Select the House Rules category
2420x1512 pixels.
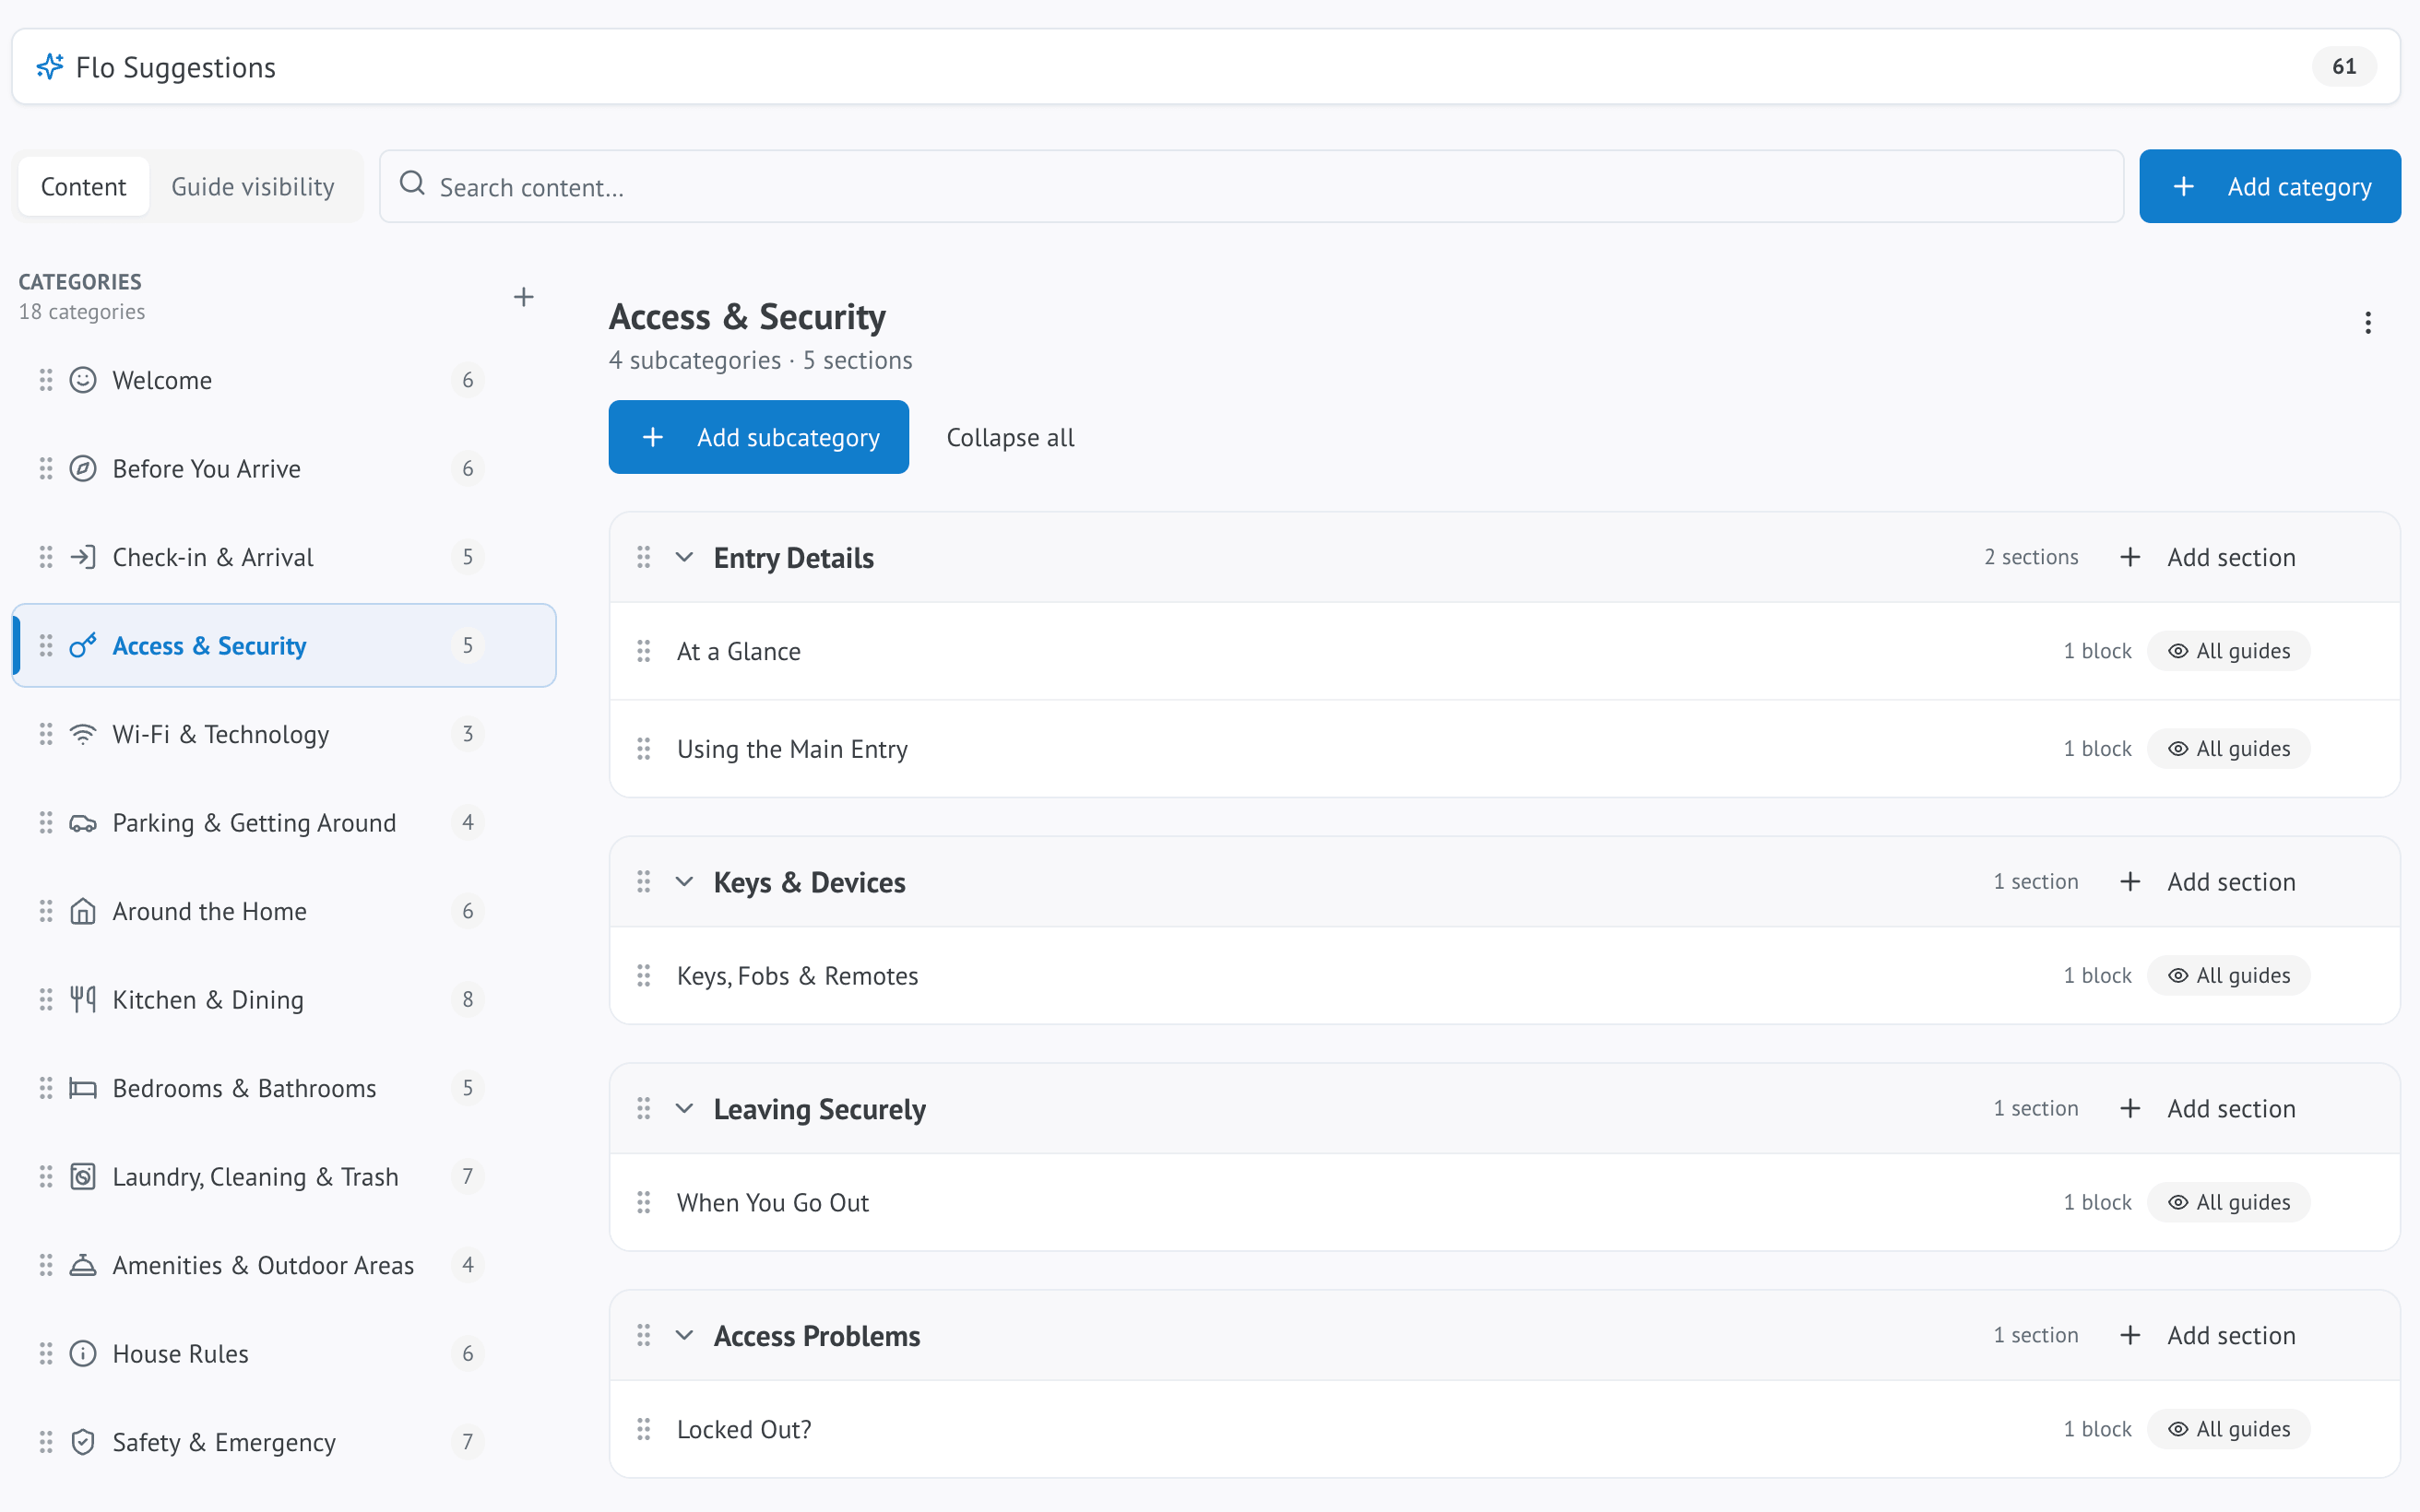click(x=284, y=1354)
